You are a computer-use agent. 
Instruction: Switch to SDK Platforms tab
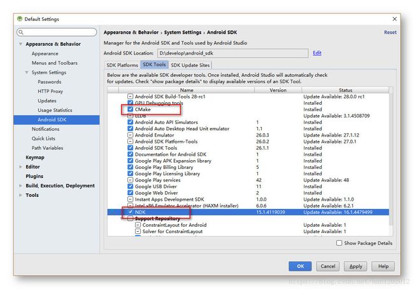[122, 65]
